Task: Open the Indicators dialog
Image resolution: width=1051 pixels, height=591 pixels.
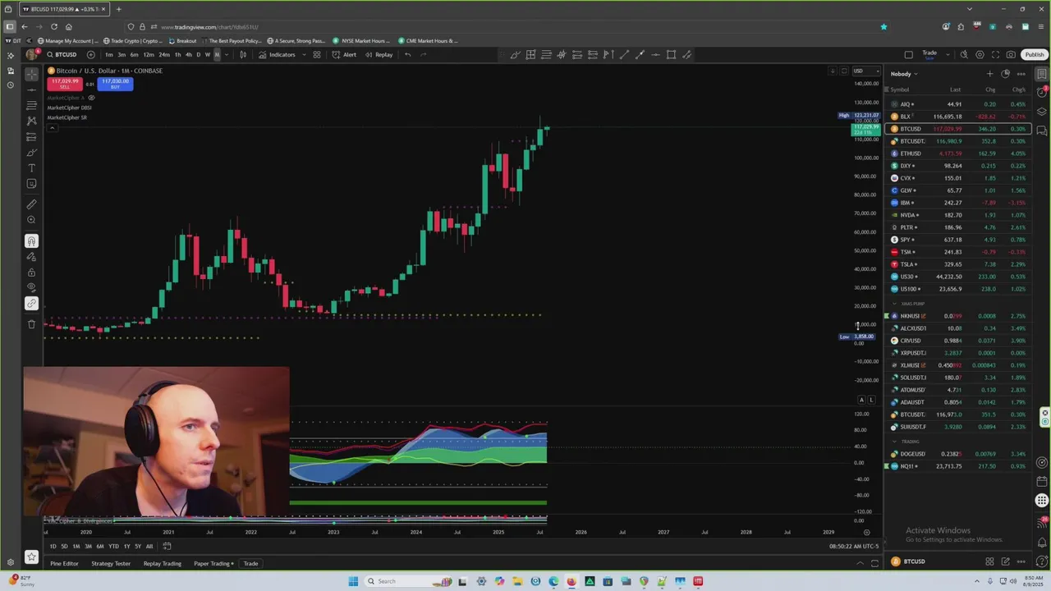Action: 277,55
